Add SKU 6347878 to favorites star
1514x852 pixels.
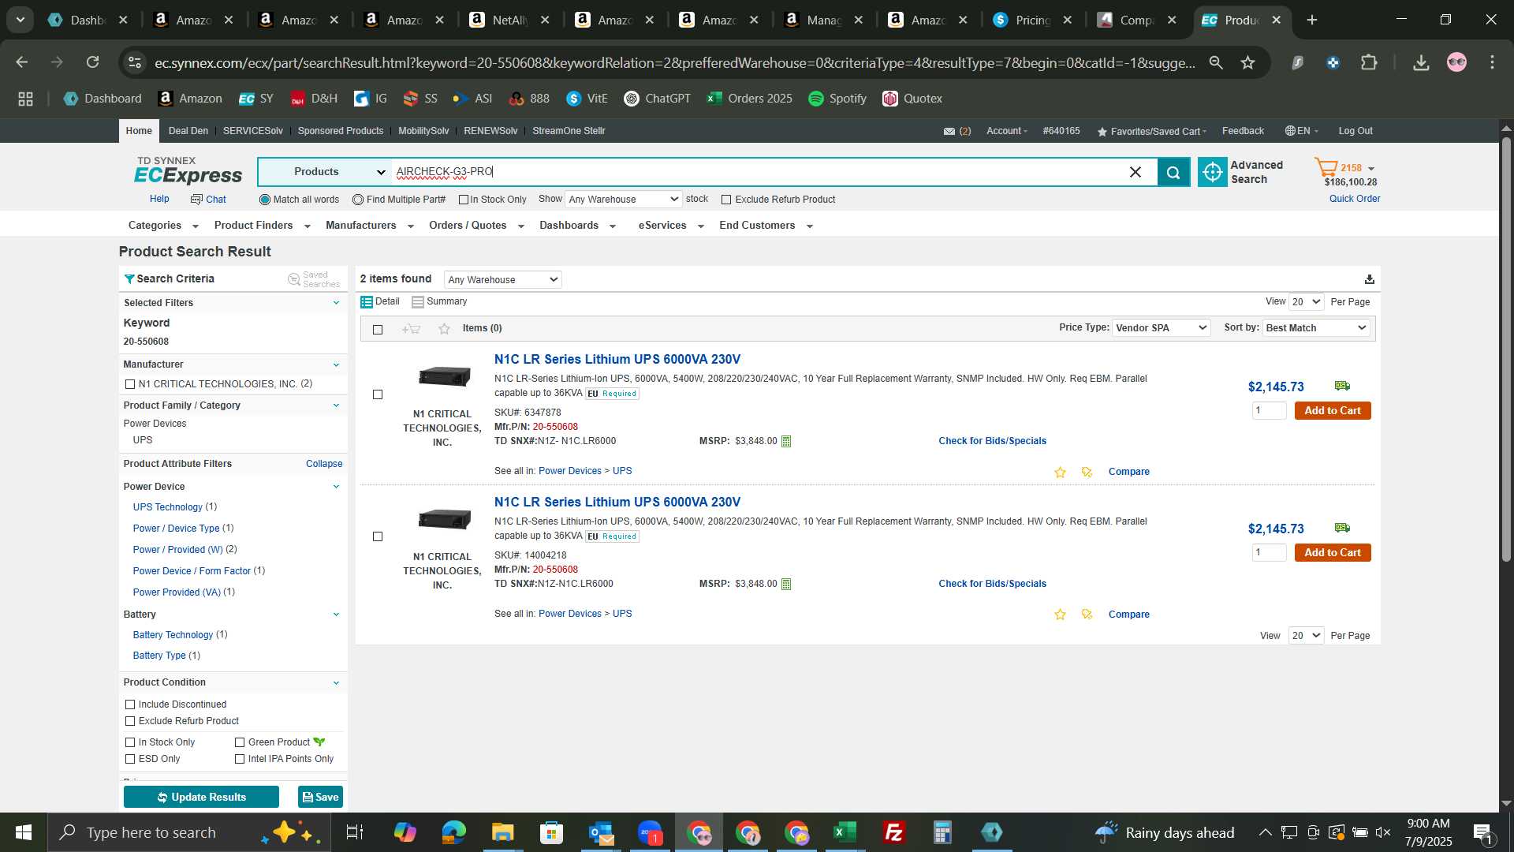point(1060,473)
